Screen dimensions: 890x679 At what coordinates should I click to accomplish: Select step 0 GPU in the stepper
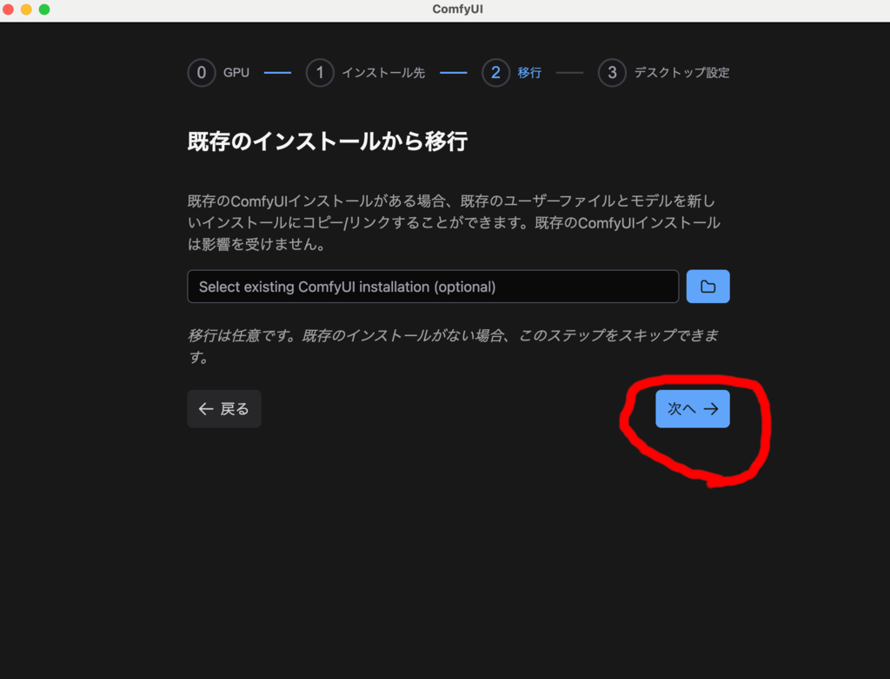218,73
